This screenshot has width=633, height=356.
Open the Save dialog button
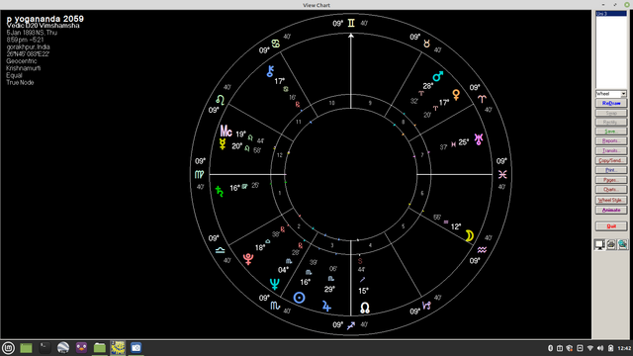[x=611, y=132]
